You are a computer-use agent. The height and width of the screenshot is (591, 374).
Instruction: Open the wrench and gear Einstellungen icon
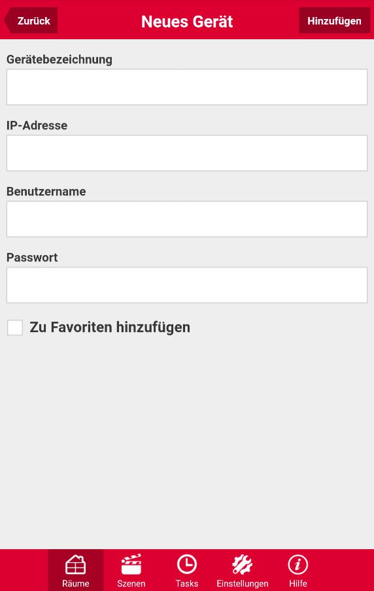[242, 565]
